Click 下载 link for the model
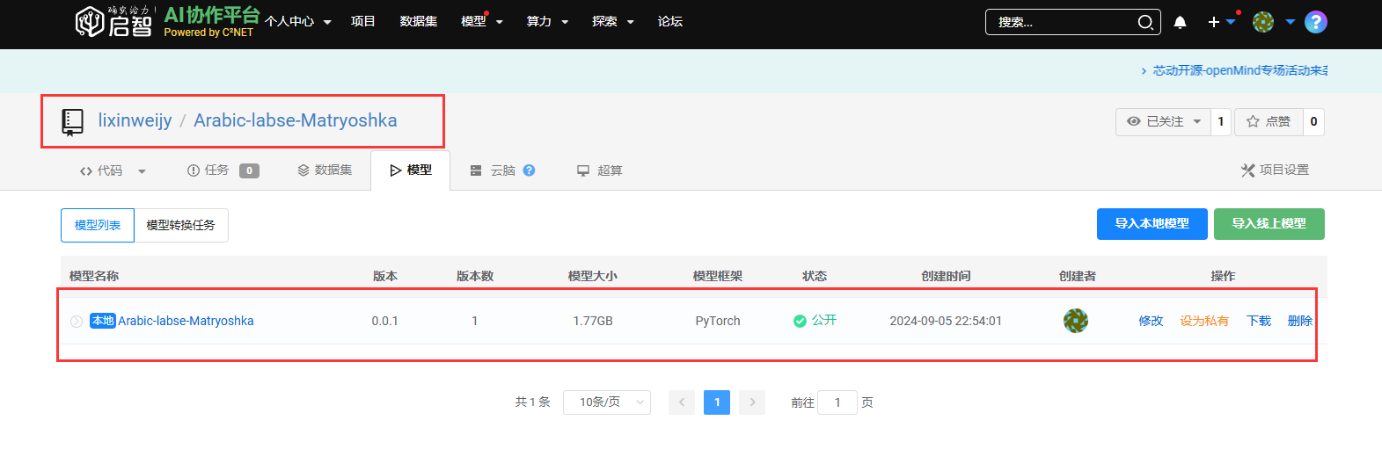This screenshot has width=1382, height=471. coord(1258,321)
